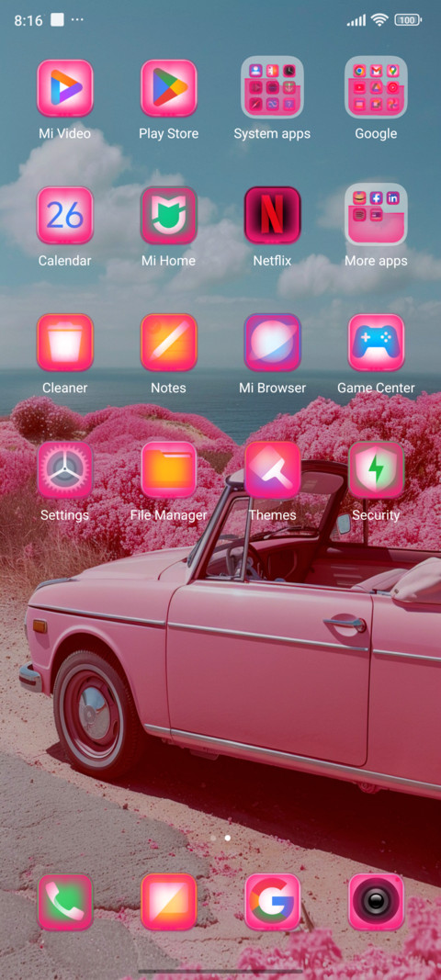Screen dimensions: 441x980
Task: Launch the Play Store app
Action: [x=168, y=87]
